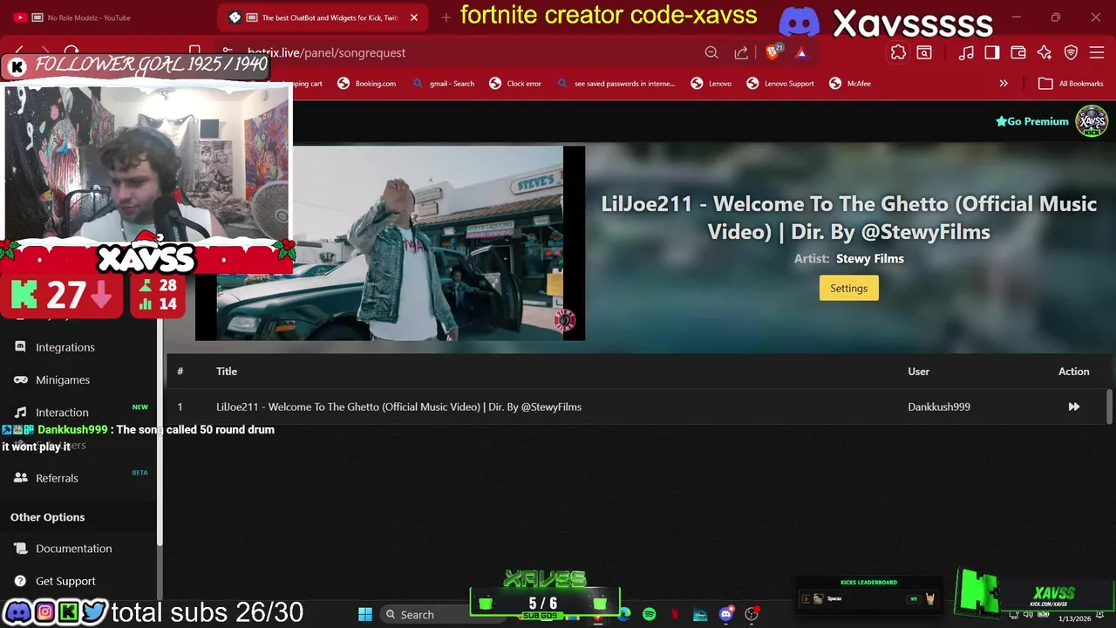Image resolution: width=1116 pixels, height=628 pixels.
Task: Click user Dankkush999 in queue table
Action: pos(939,406)
